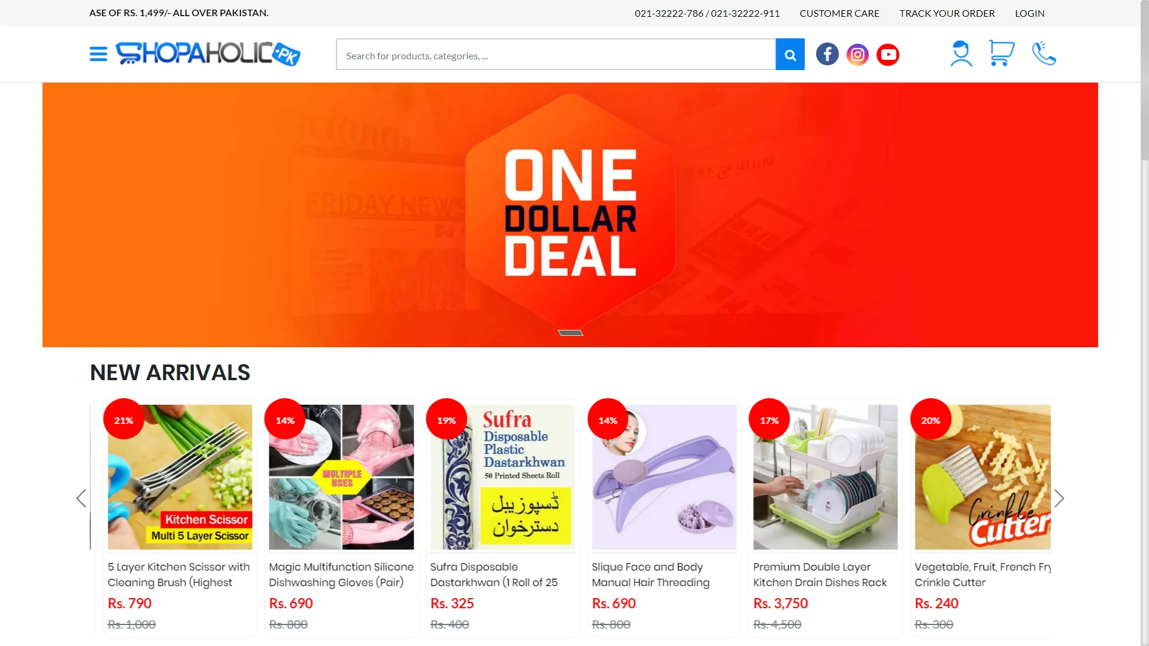Focus the product search input field
The width and height of the screenshot is (1149, 646).
tap(556, 54)
